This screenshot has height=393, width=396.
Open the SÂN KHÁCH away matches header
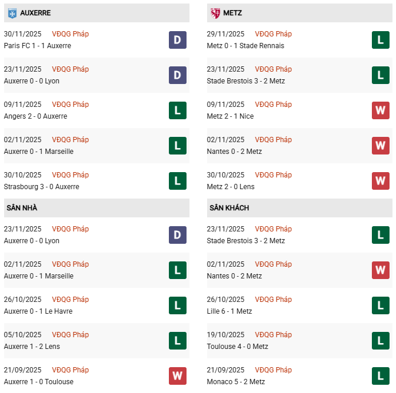point(228,208)
